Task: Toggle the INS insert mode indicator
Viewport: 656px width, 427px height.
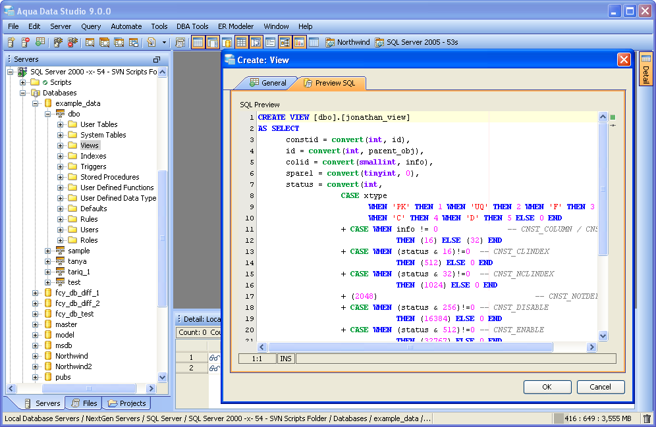Action: (x=286, y=359)
